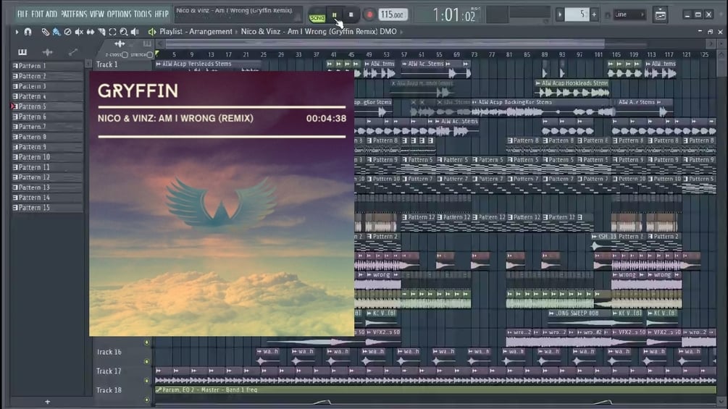Add a new item with bottom-left plus

pyautogui.click(x=47, y=402)
